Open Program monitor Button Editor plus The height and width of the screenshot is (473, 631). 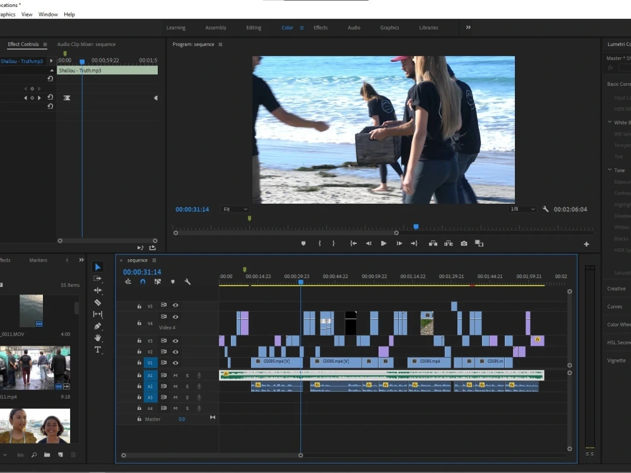point(586,244)
